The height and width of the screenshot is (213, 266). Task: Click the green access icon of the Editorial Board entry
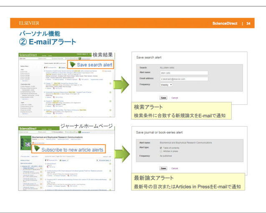coord(110,164)
